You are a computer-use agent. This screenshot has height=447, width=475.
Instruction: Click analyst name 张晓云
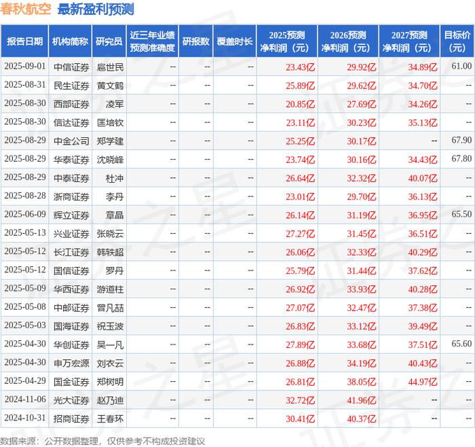click(x=110, y=234)
